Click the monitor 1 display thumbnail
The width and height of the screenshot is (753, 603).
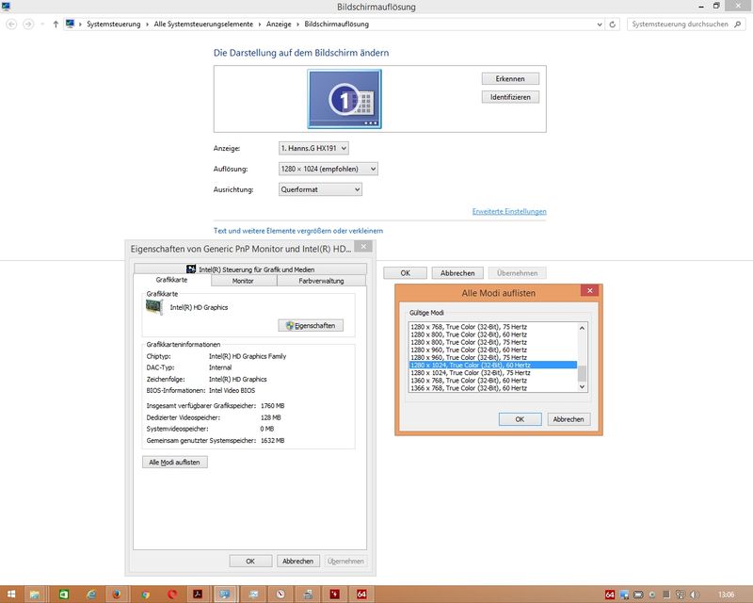344,99
